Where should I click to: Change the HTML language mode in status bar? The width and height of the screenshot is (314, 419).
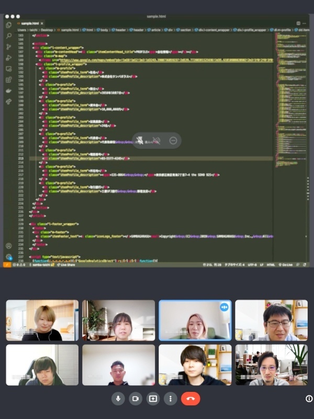(271, 265)
